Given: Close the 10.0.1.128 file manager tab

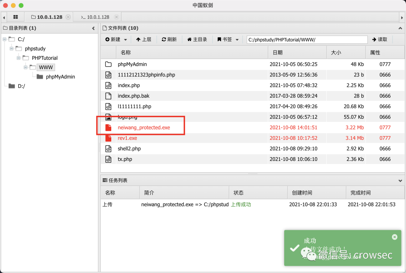Looking at the screenshot, I should coord(68,17).
